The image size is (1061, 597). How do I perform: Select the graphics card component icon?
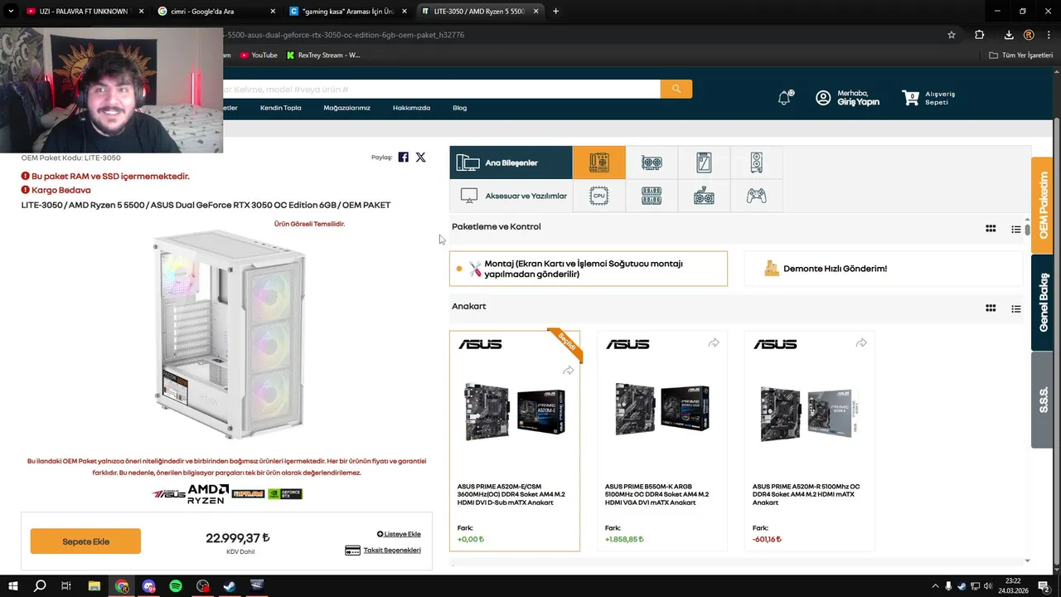coord(652,163)
